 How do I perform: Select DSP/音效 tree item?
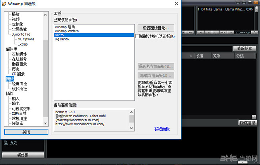[19, 113]
